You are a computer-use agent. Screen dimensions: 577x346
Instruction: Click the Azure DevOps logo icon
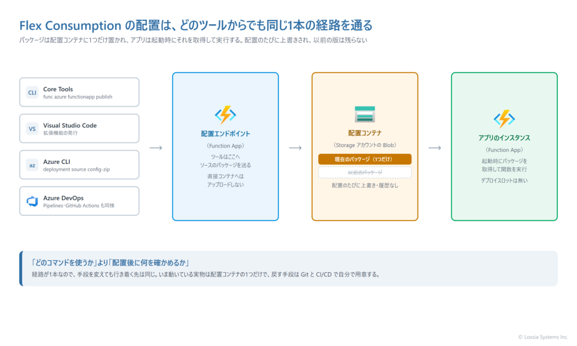tap(32, 201)
